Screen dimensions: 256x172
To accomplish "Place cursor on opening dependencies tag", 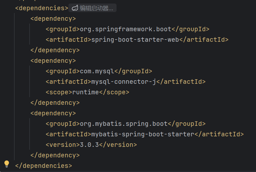I will (x=42, y=8).
